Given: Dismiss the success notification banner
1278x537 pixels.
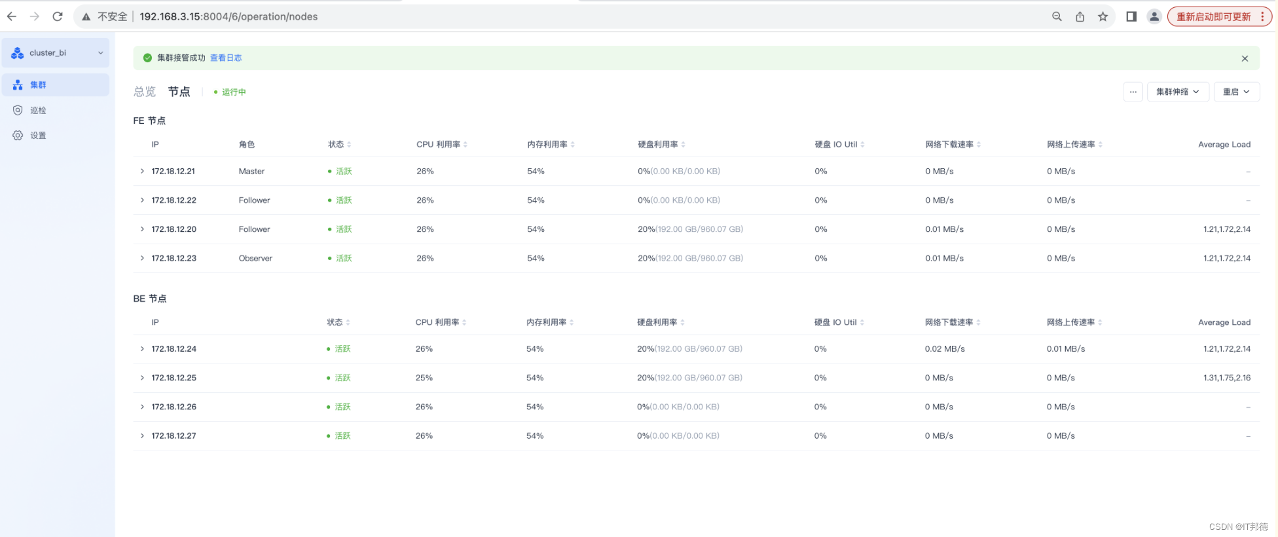Looking at the screenshot, I should pyautogui.click(x=1245, y=58).
